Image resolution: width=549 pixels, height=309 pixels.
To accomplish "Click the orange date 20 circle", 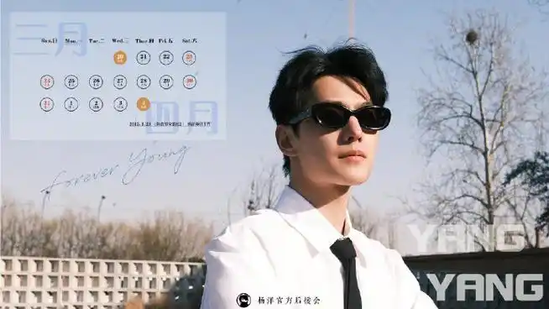I will 120,58.
